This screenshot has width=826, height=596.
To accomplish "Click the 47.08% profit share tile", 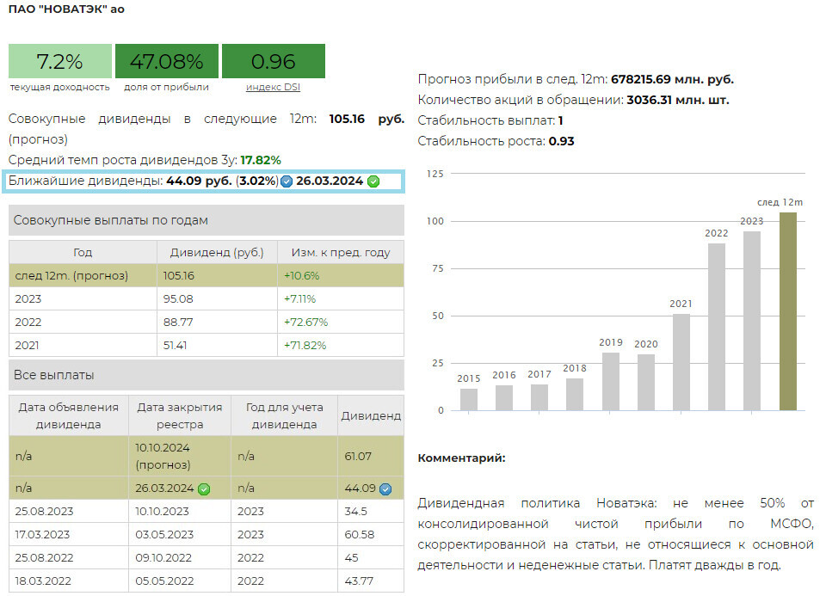I will point(166,62).
